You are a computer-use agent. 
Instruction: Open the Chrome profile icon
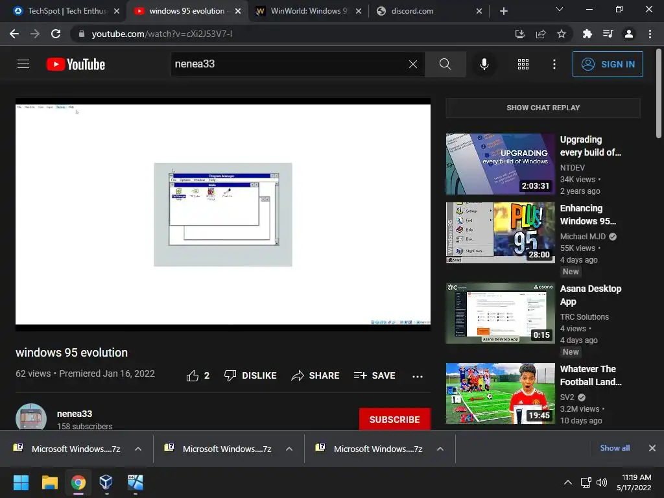629,34
